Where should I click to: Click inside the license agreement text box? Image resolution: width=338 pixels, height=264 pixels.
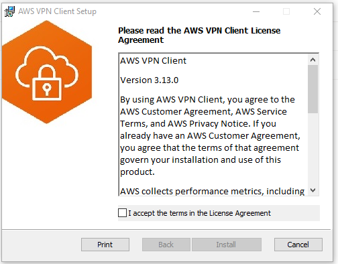tap(213, 125)
